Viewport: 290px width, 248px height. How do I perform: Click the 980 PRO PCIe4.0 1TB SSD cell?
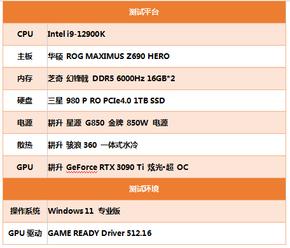pyautogui.click(x=167, y=101)
